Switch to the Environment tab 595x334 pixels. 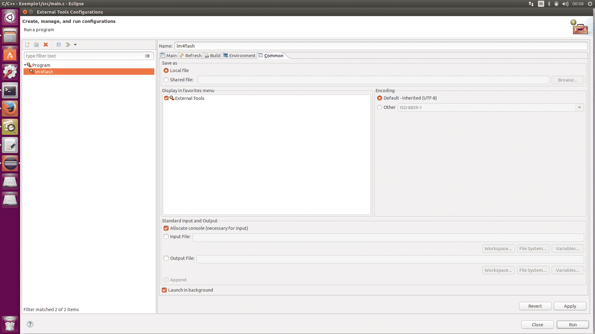[240, 56]
